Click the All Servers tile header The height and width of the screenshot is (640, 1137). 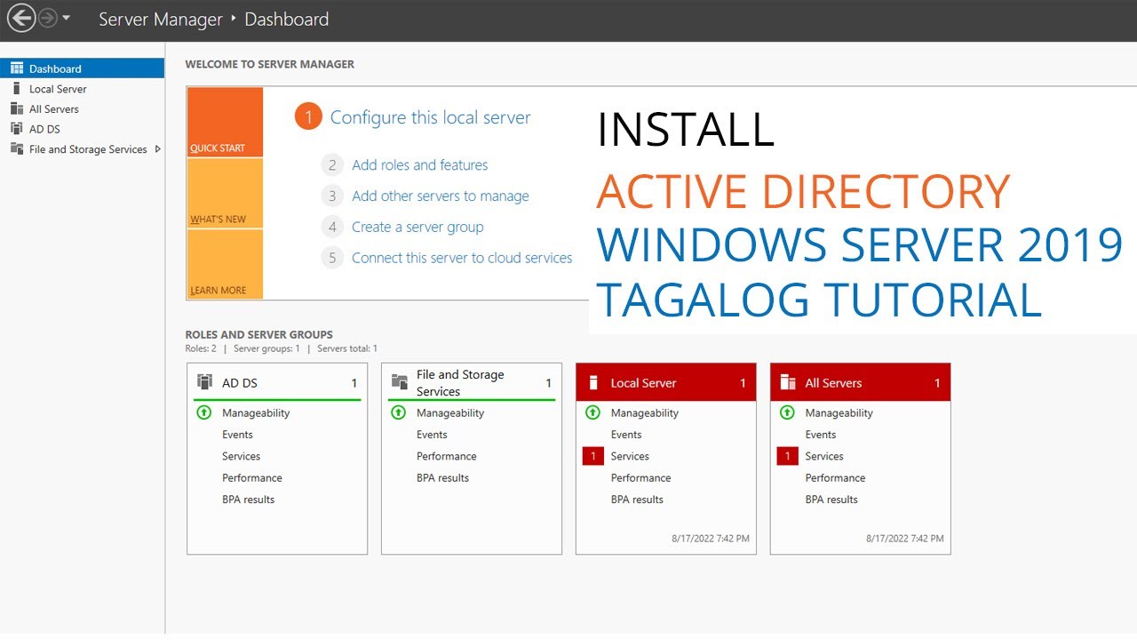860,382
